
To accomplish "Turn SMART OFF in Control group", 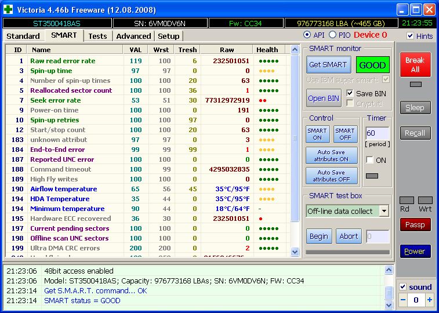I will (344, 134).
